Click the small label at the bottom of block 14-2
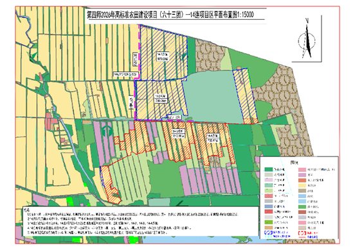The height and width of the screenshot is (250, 355). click(x=174, y=117)
